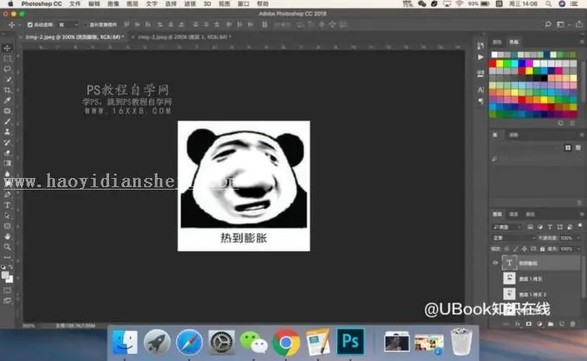This screenshot has height=361, width=587.
Task: Pick the yellow swatch in top row
Action: coord(500,63)
